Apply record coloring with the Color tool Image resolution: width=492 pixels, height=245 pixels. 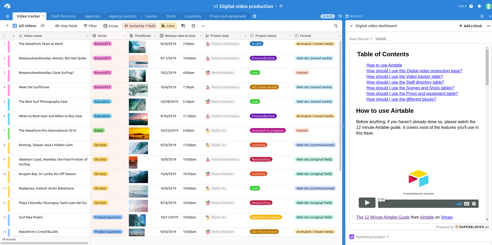tap(168, 26)
